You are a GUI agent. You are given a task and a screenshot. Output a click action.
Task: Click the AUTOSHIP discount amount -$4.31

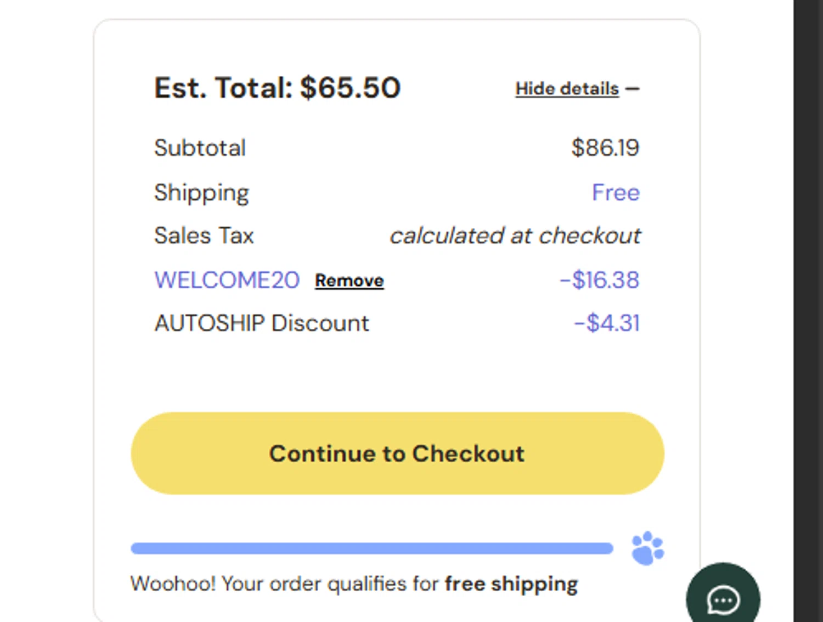(607, 323)
